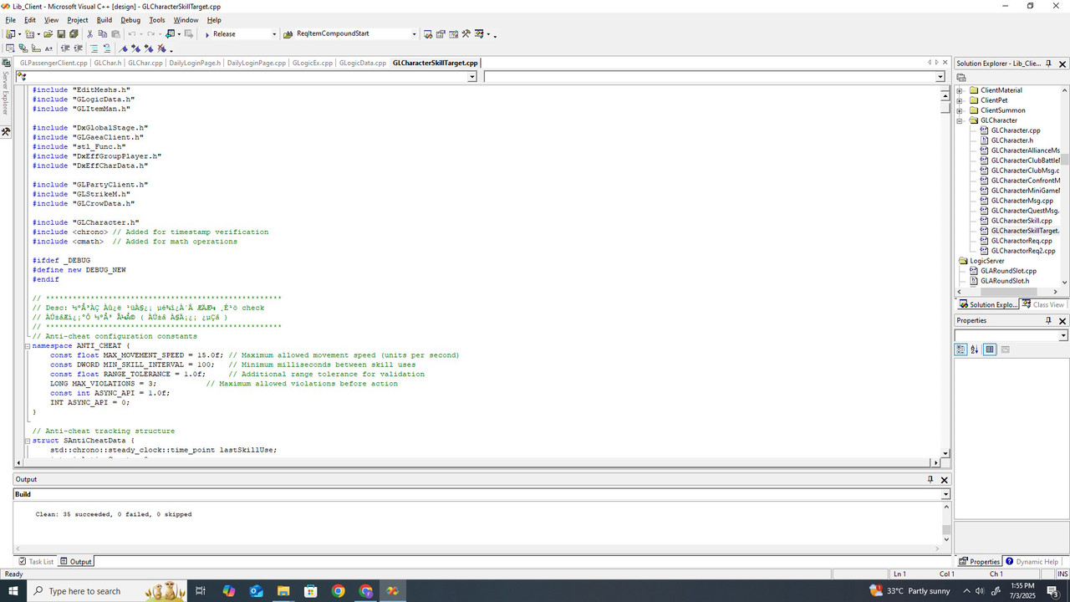Open a file with the Open toolbar icon
The image size is (1070, 602).
click(x=48, y=34)
